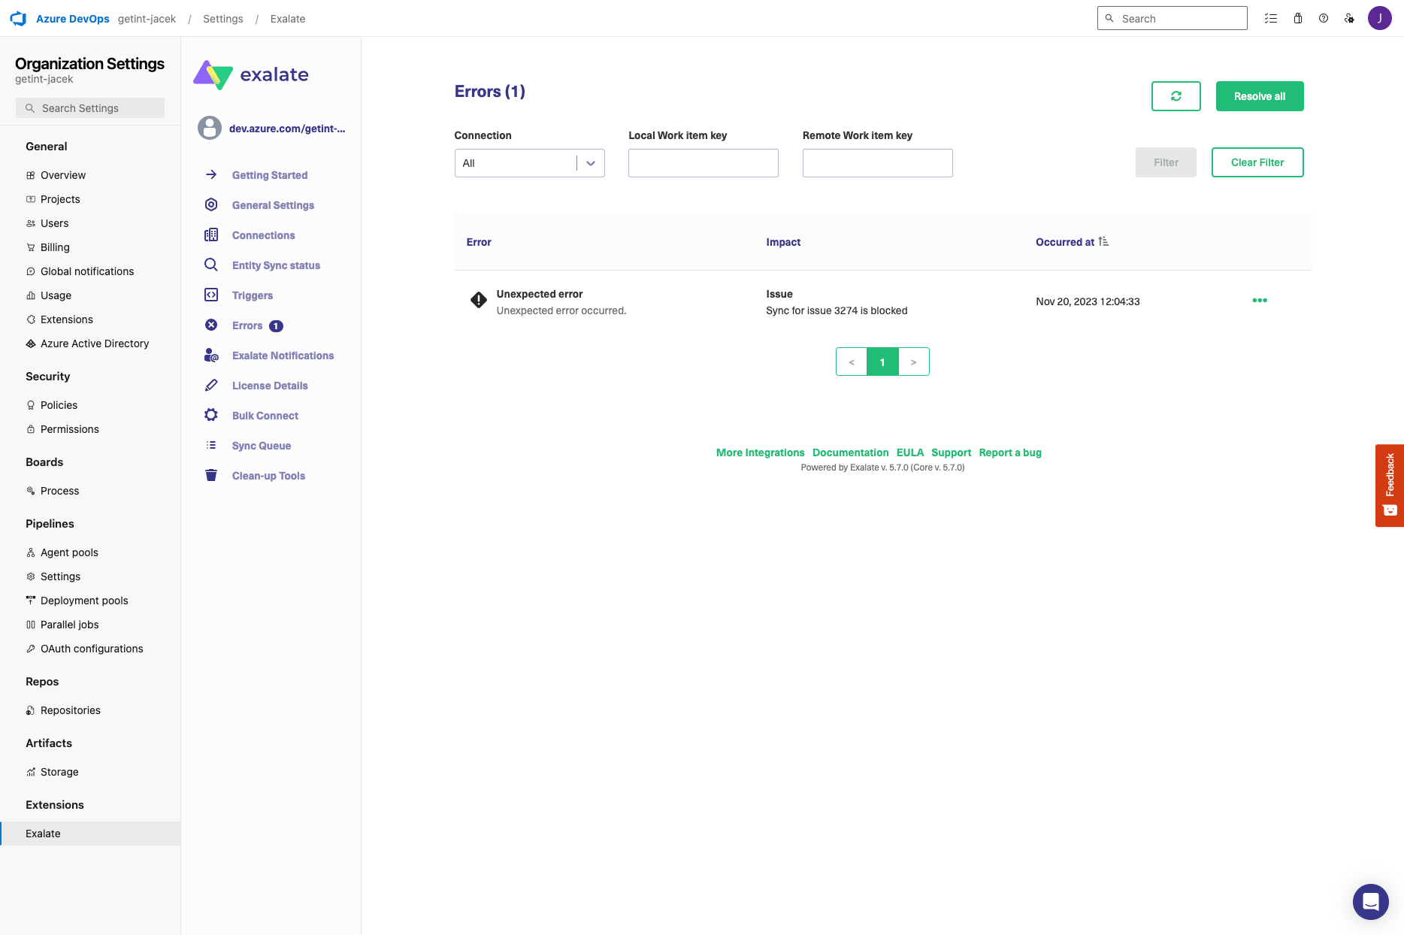Open the marketplace shopping bag icon
Viewport: 1404px width, 935px height.
tap(1298, 19)
